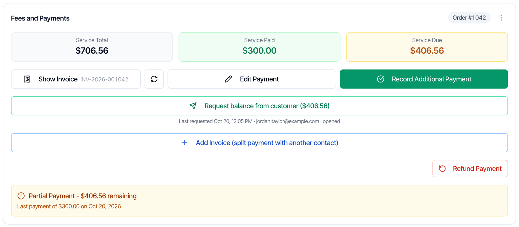Image resolution: width=519 pixels, height=227 pixels.
Task: Click 'Last payment of $300.00 on Oct 20, 2026'
Action: tap(69, 206)
